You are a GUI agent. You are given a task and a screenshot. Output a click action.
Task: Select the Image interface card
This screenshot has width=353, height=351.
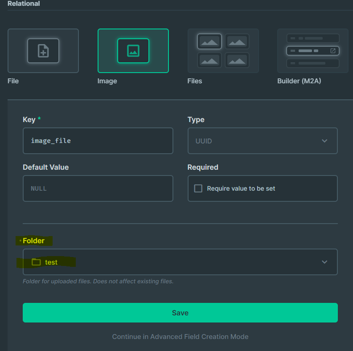click(133, 51)
